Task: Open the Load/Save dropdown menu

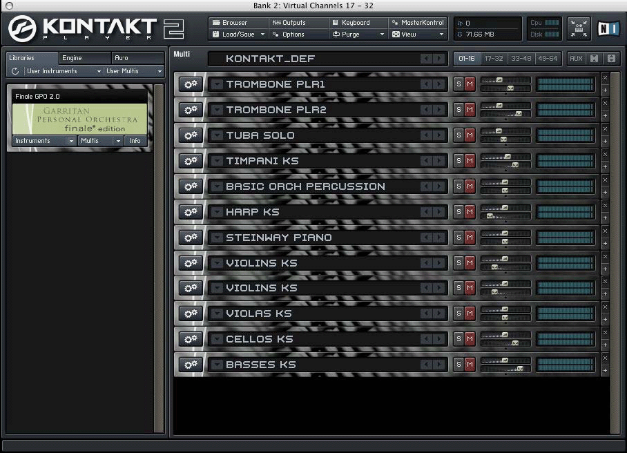Action: 239,35
